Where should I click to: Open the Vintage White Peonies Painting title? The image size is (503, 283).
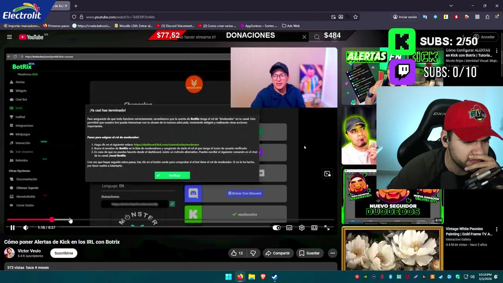pyautogui.click(x=469, y=232)
